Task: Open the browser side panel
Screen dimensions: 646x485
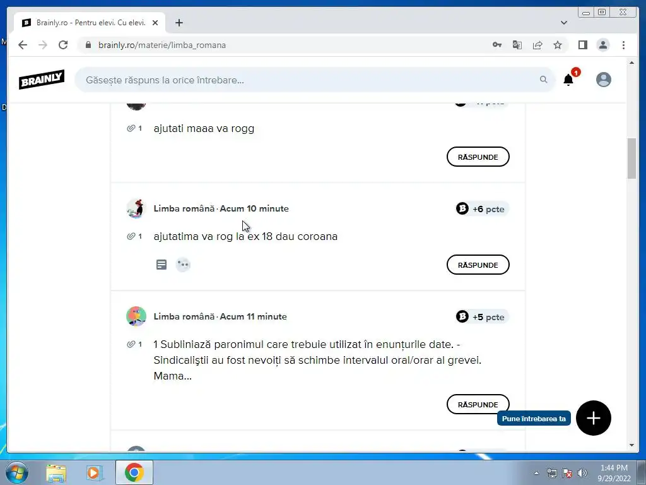Action: point(582,45)
